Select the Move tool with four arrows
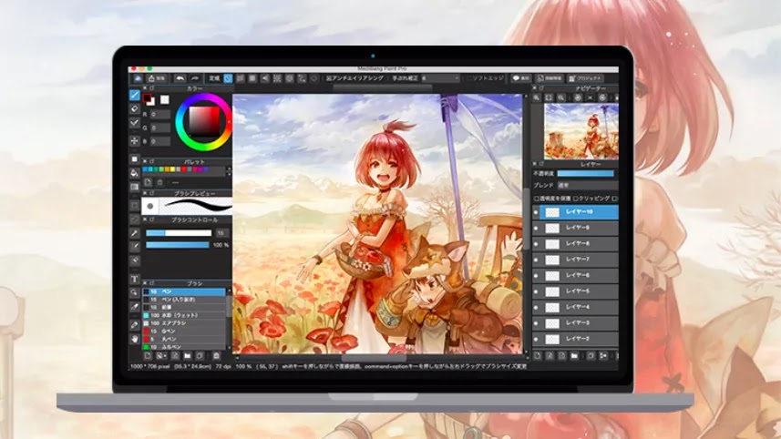781x439 pixels. coord(135,141)
